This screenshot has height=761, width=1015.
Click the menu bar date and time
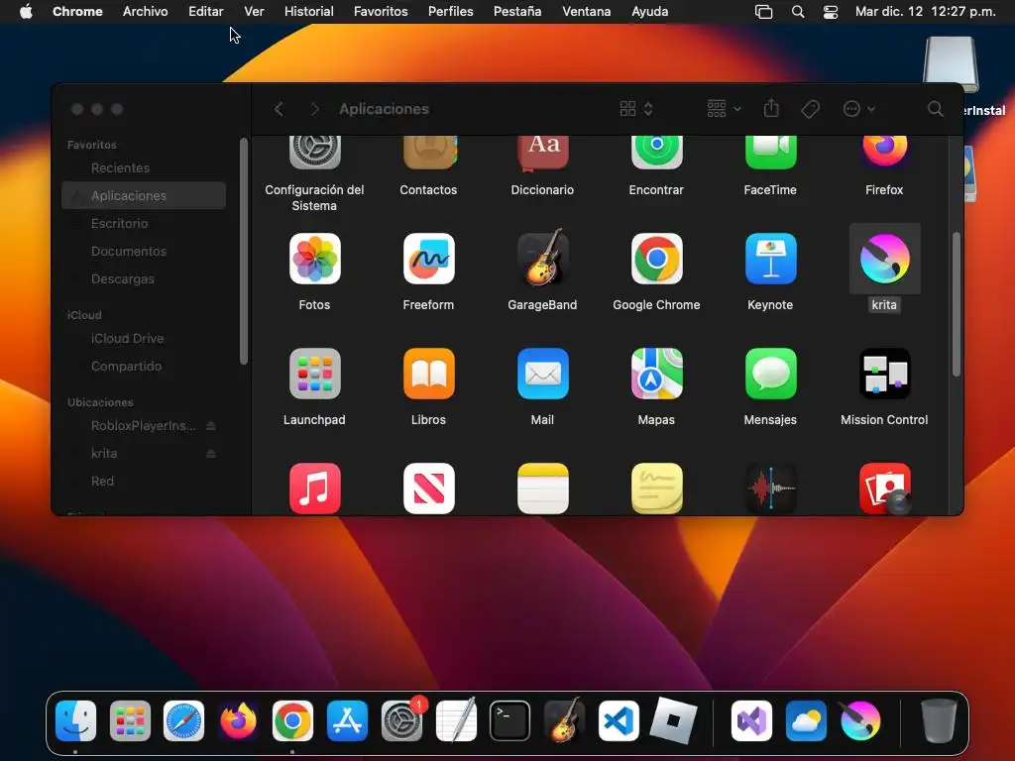click(925, 12)
